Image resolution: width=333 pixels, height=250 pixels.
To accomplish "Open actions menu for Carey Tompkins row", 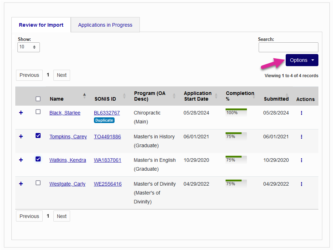I will coord(301,137).
